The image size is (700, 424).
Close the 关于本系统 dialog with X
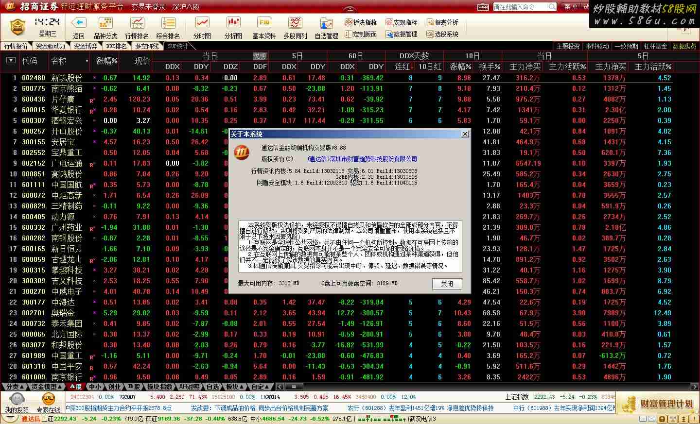coord(465,134)
